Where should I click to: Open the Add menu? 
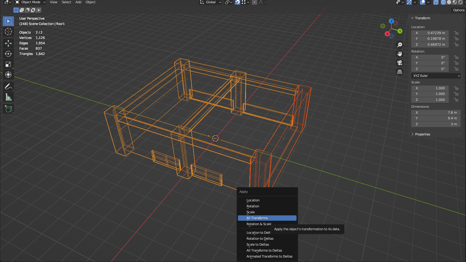(x=78, y=2)
